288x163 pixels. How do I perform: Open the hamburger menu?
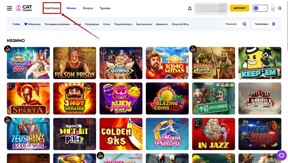[9, 8]
